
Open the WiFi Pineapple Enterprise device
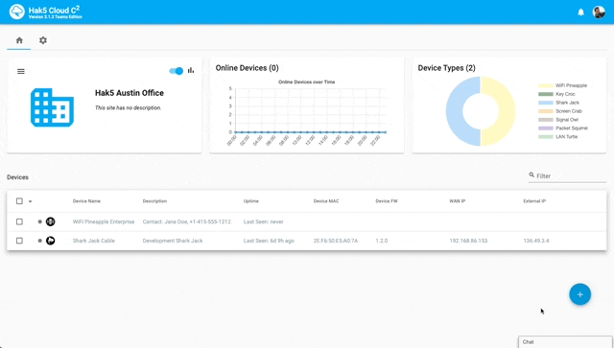coord(104,222)
